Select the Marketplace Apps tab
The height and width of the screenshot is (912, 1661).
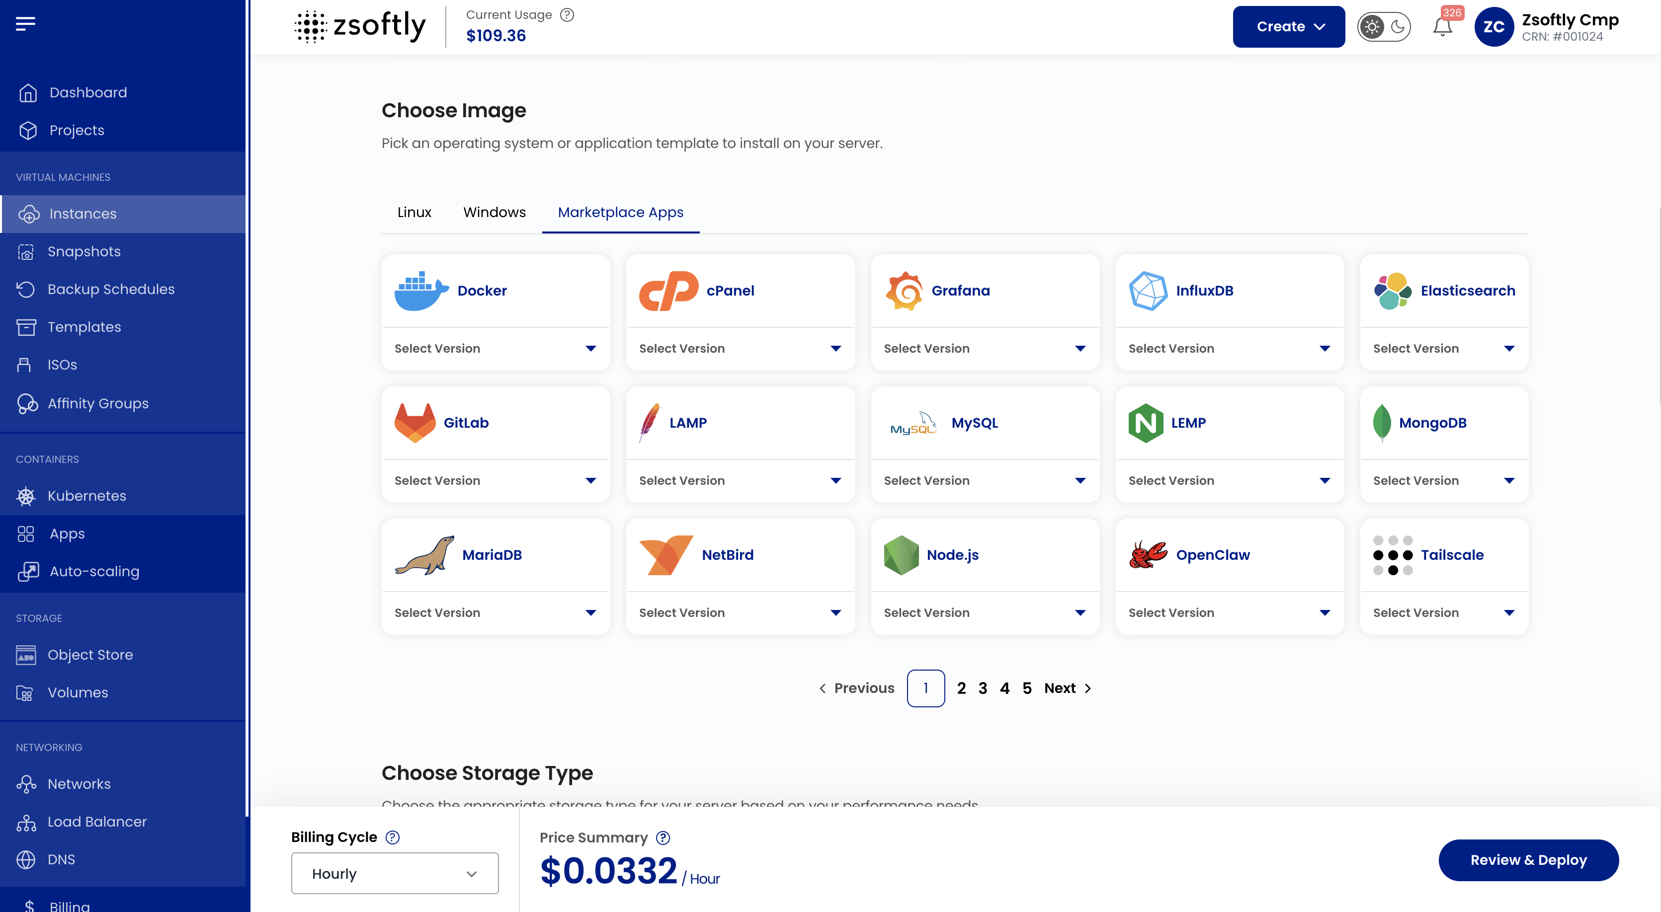click(620, 212)
